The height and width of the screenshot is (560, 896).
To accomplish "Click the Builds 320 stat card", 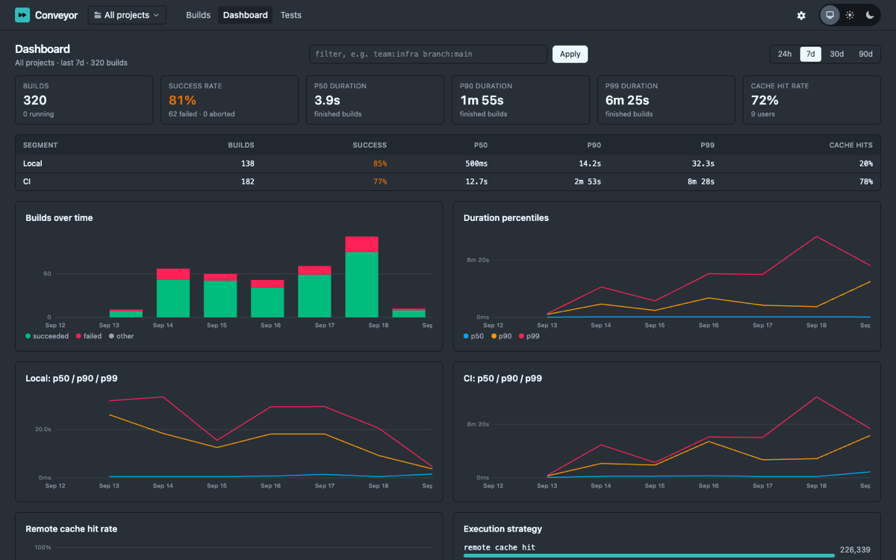I will tap(84, 100).
